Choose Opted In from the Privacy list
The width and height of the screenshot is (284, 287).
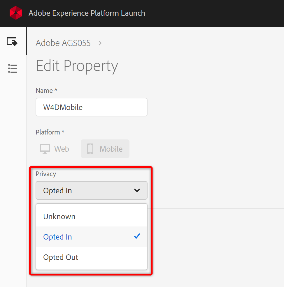point(58,237)
